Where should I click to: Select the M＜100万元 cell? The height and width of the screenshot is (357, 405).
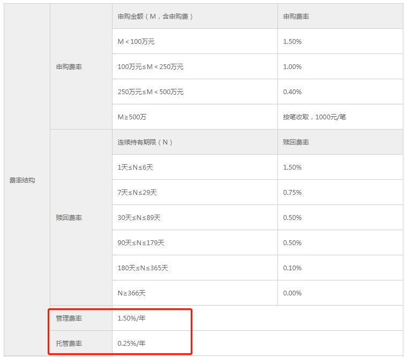[x=136, y=42]
